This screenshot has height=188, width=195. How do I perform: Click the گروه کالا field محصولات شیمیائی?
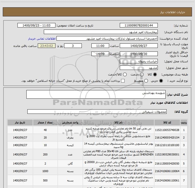[x=97, y=112]
